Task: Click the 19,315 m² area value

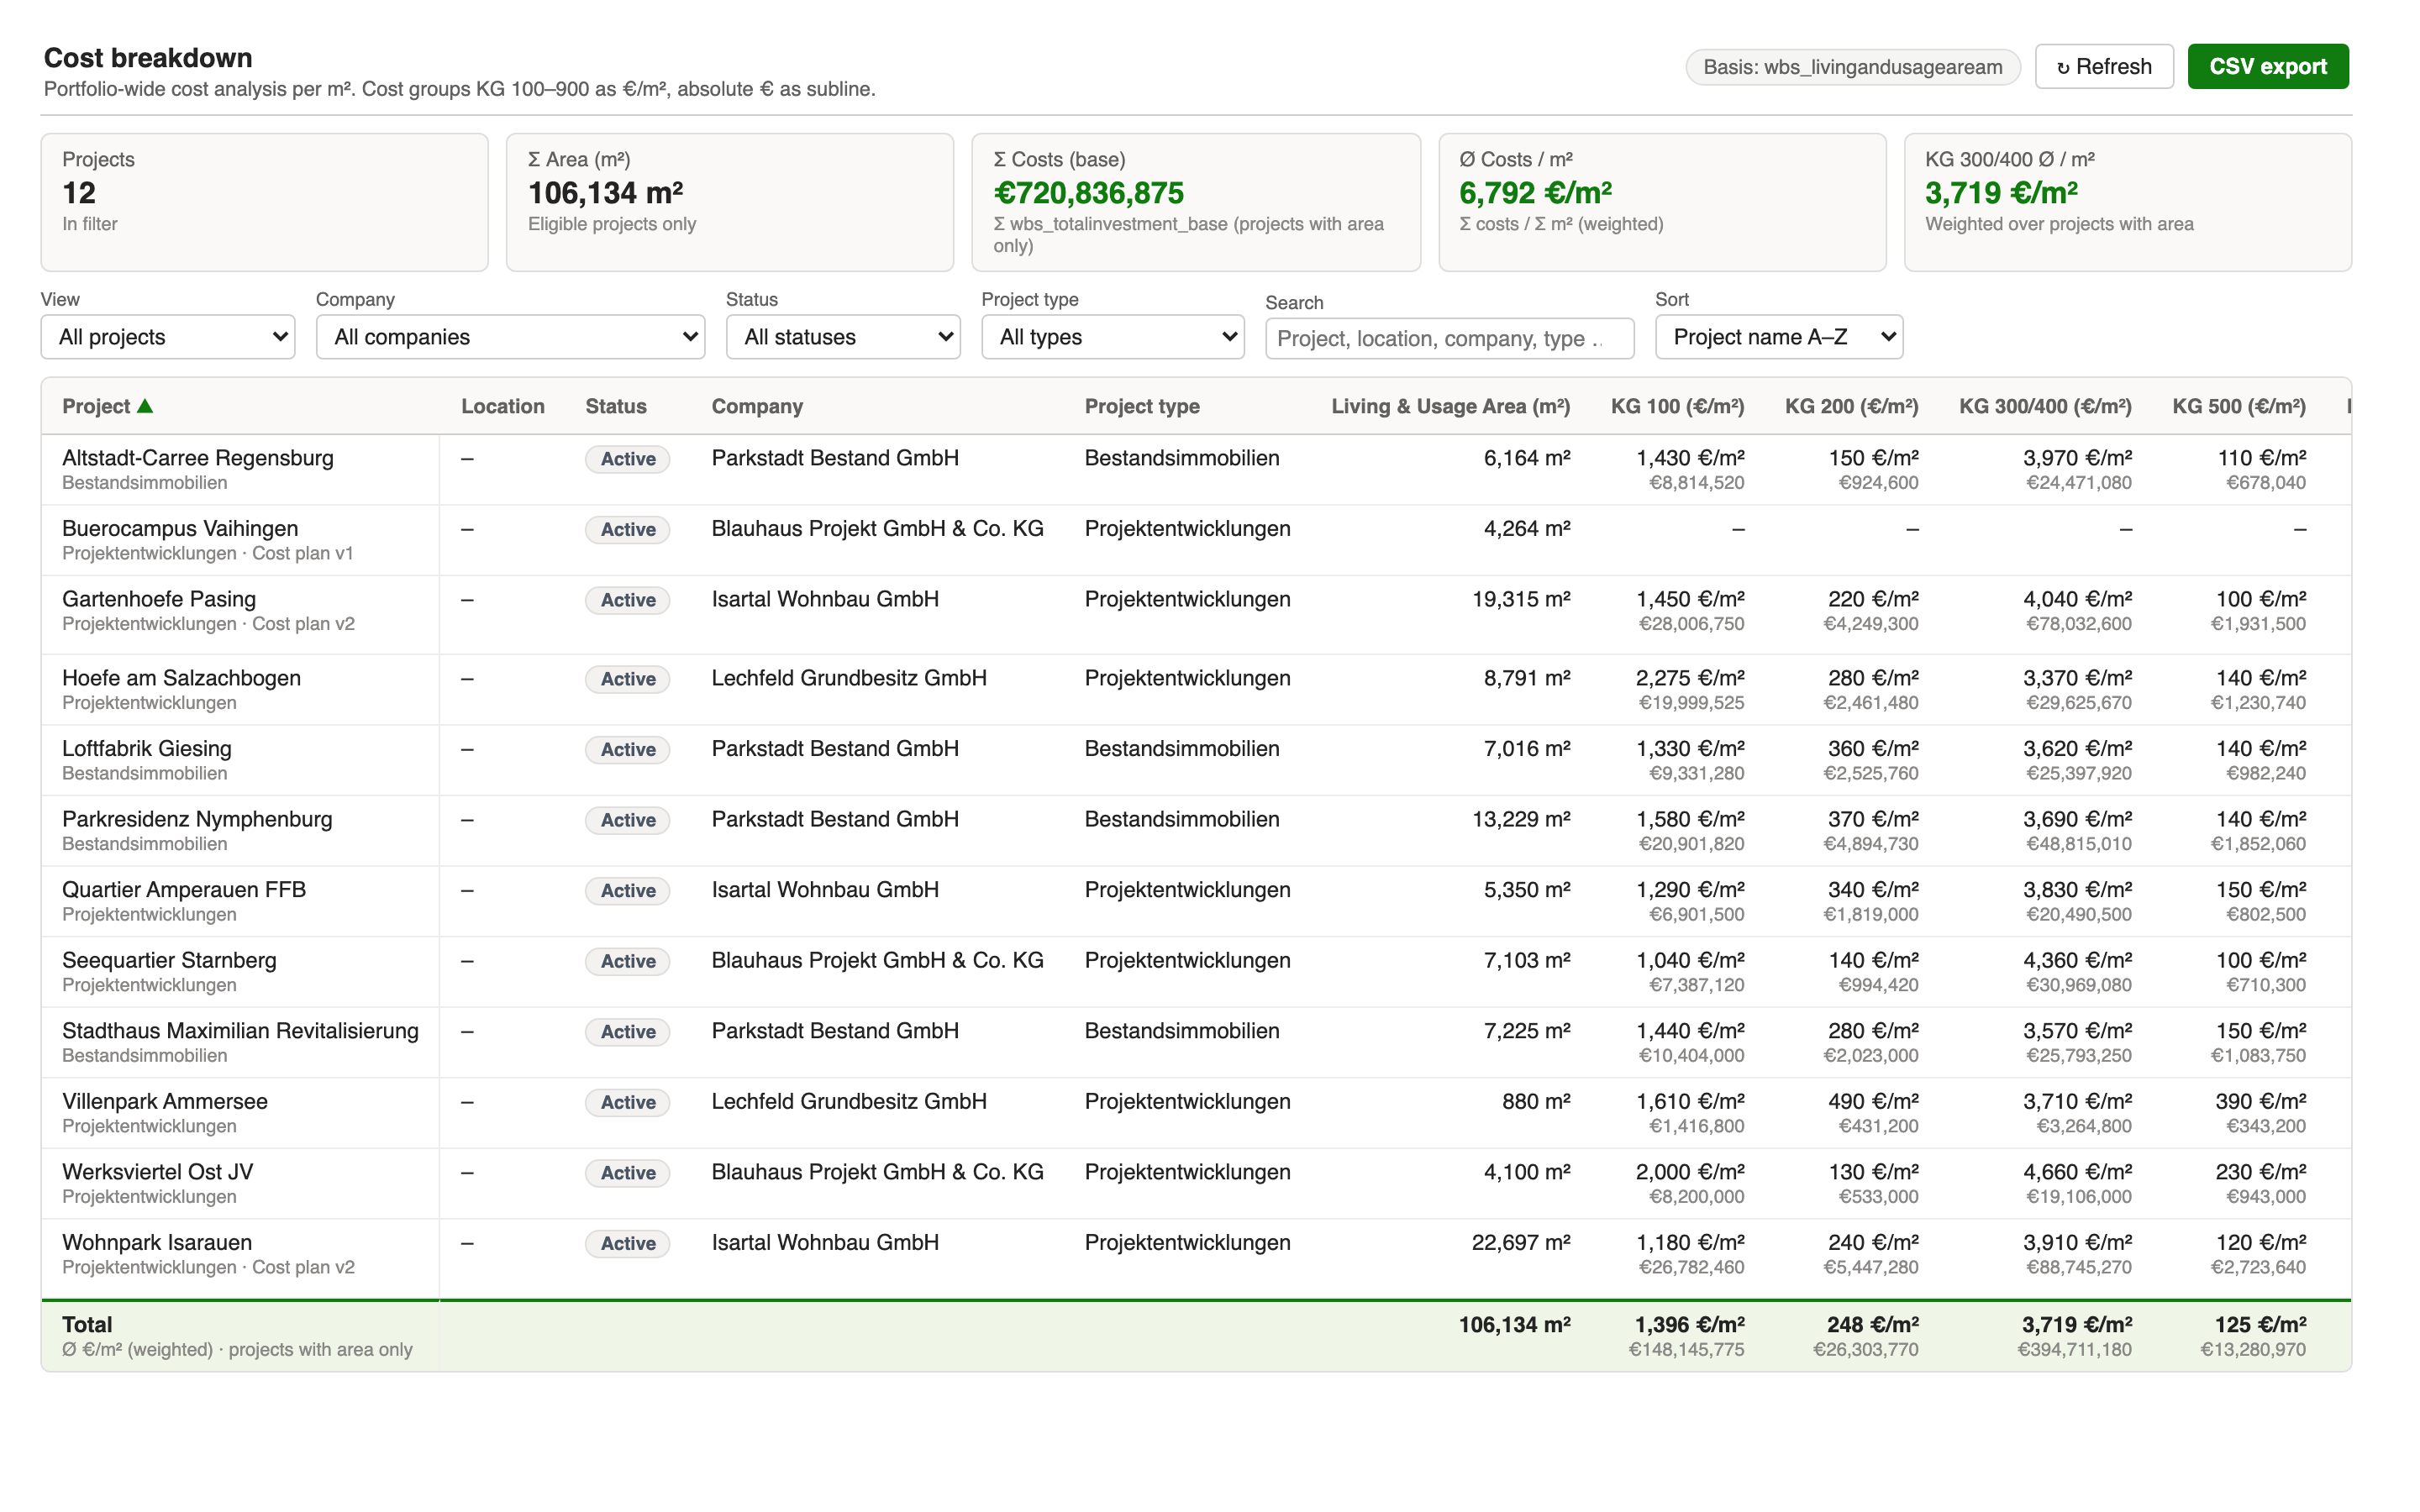Action: click(x=1521, y=599)
